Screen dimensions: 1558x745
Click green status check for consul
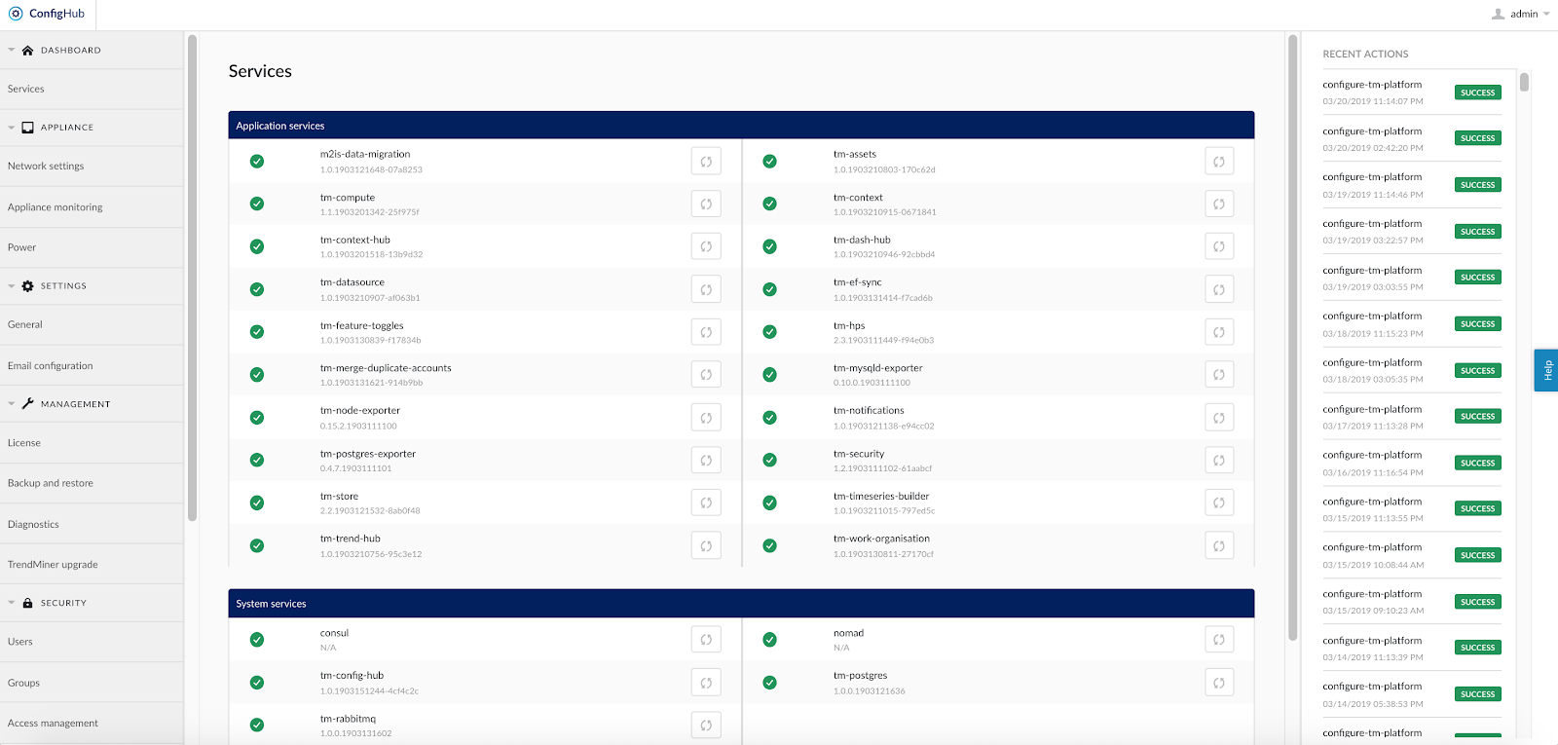click(x=257, y=640)
